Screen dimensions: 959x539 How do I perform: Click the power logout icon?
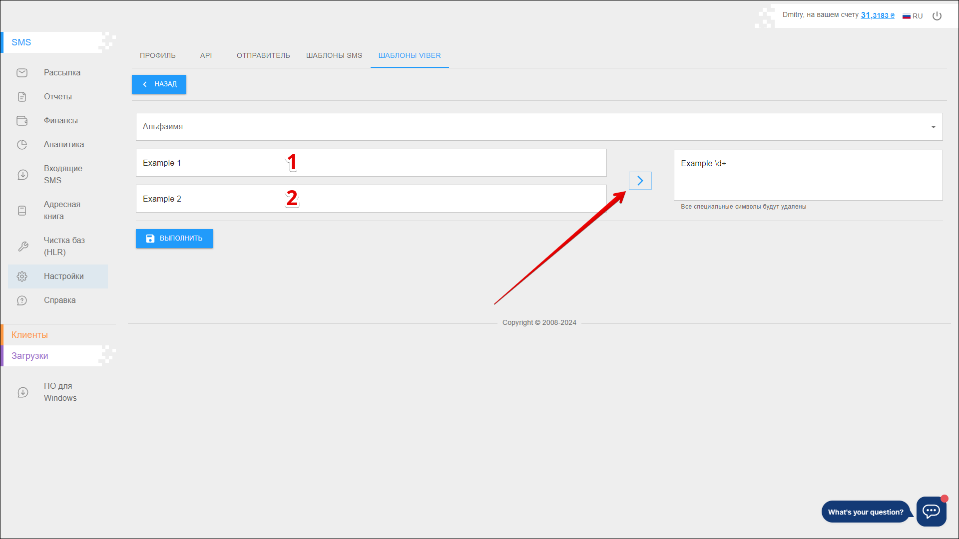[937, 16]
